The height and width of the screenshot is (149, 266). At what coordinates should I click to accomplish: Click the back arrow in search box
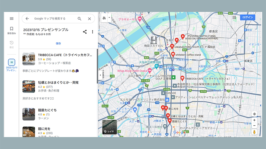[27, 19]
